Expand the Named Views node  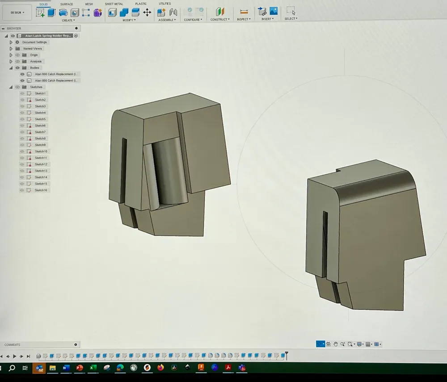11,48
